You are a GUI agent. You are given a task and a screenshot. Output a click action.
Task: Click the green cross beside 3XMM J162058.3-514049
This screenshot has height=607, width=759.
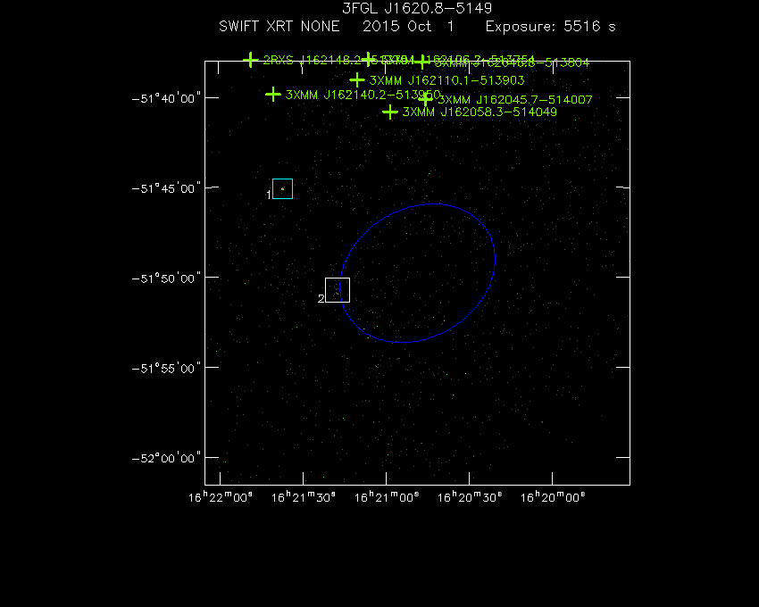390,112
